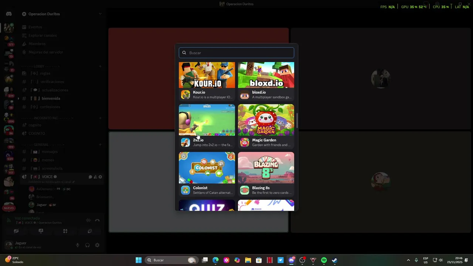
Task: Click the NUEVO unread indicator pill
Action: (9, 208)
